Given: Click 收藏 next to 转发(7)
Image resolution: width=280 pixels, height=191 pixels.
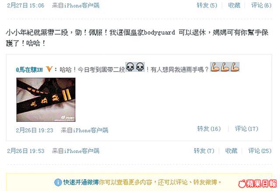Looking at the screenshot, I should pyautogui.click(x=231, y=151).
